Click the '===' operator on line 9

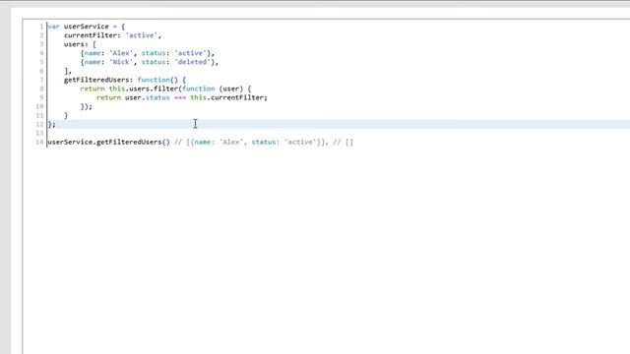point(180,97)
